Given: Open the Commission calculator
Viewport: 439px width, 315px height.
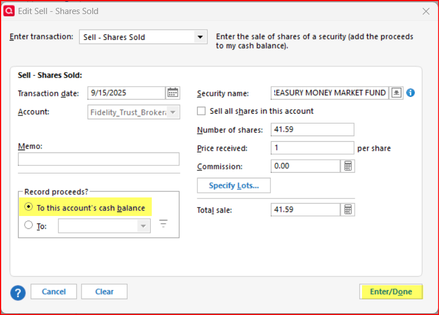Looking at the screenshot, I should [348, 166].
